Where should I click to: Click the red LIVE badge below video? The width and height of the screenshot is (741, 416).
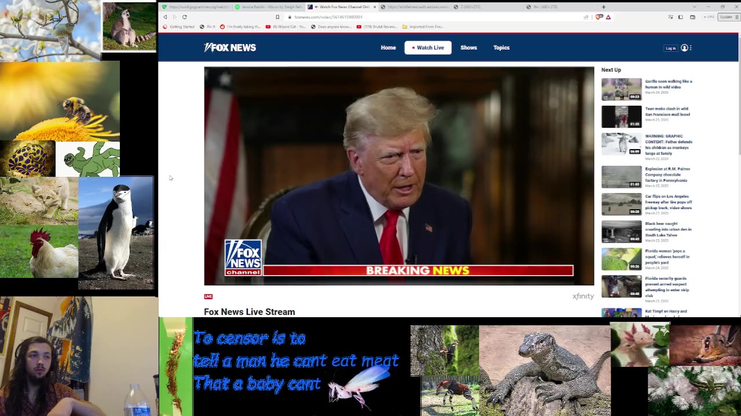[208, 296]
